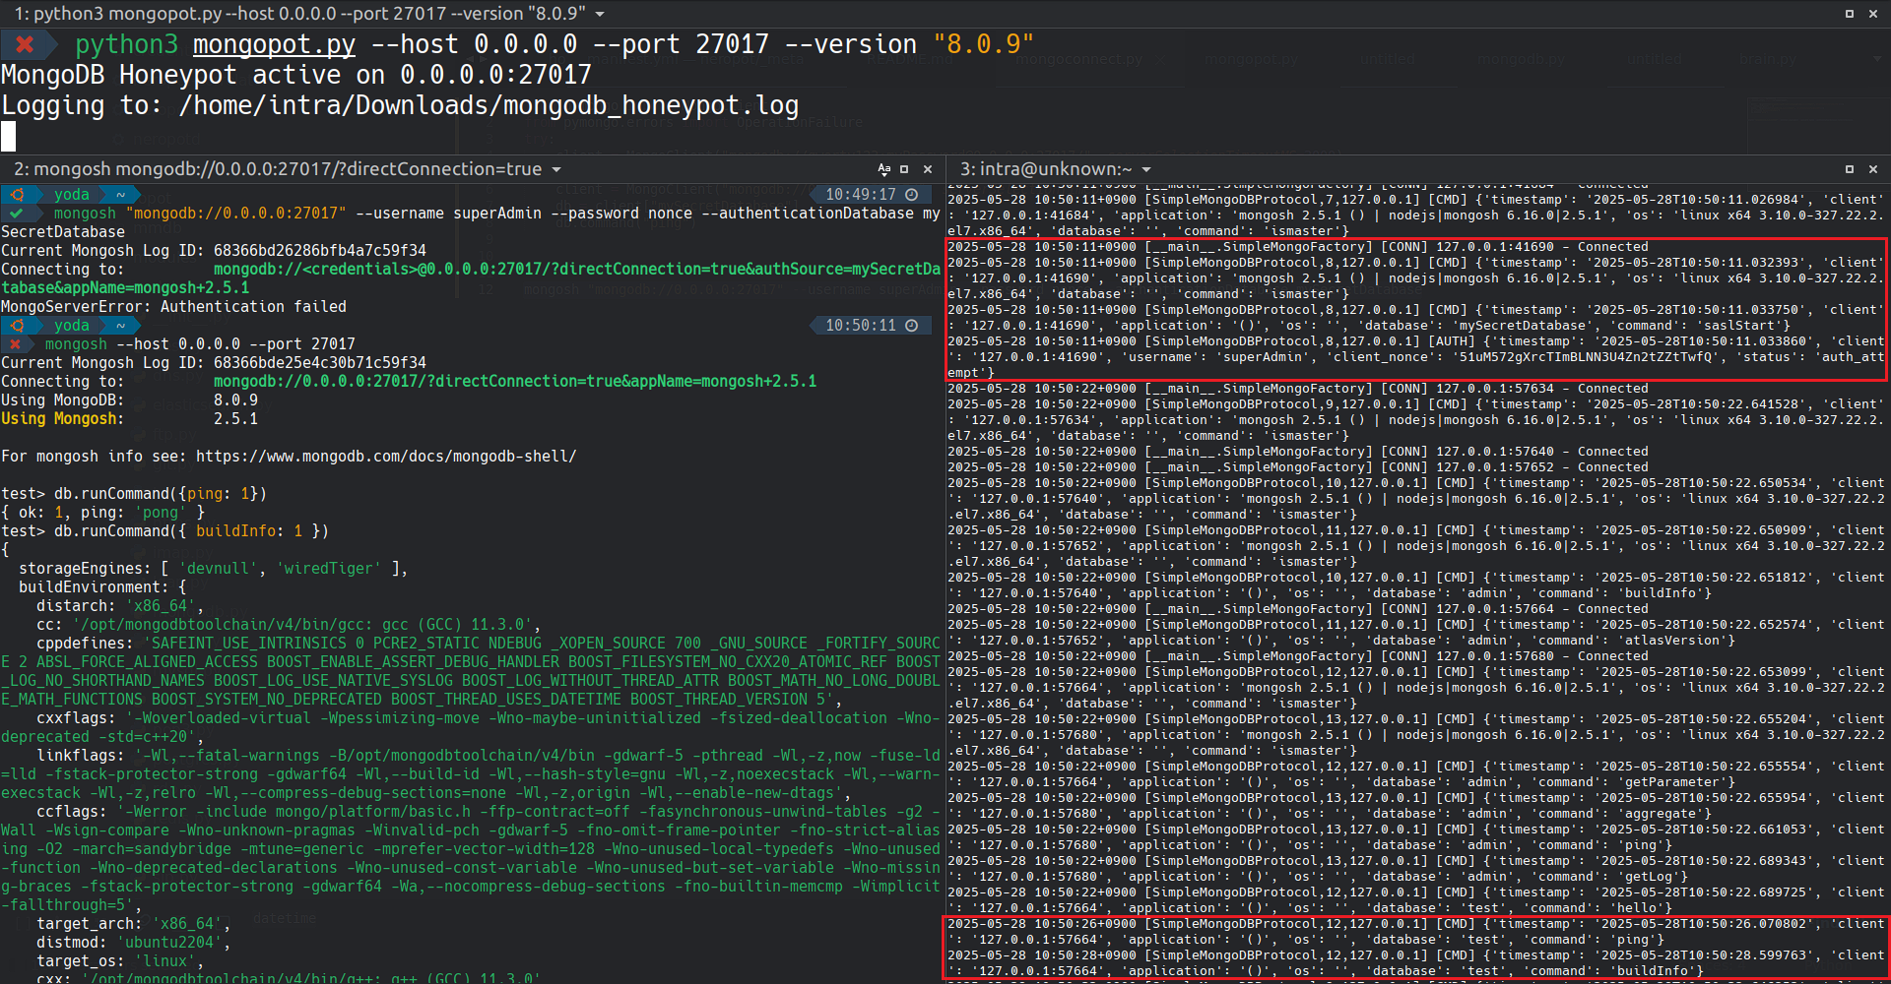Click the clock icon next to 10:50:11
This screenshot has width=1891, height=984.
pyautogui.click(x=912, y=326)
